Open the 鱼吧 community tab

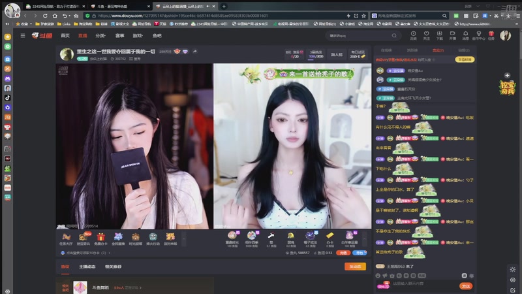click(157, 36)
